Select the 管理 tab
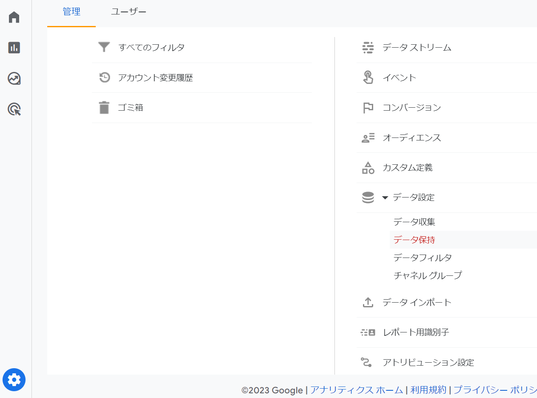The width and height of the screenshot is (537, 398). click(71, 12)
